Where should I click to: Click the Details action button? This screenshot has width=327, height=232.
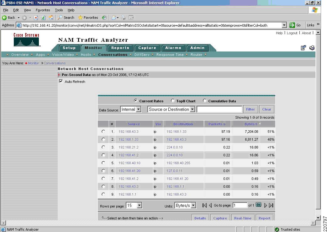pos(200,218)
